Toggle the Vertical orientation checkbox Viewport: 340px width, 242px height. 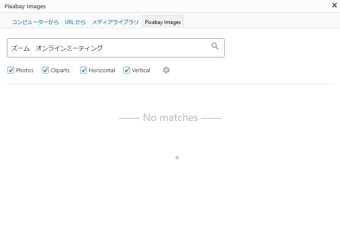[x=127, y=70]
